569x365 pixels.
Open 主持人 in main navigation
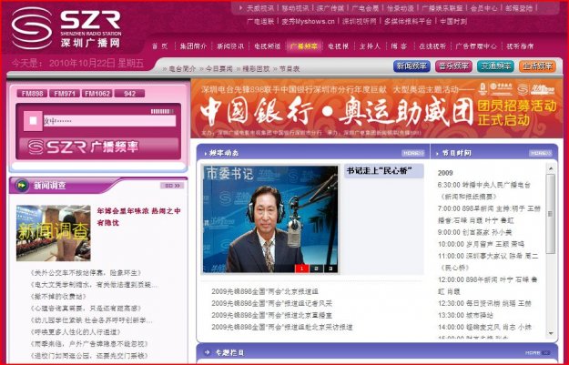click(x=370, y=46)
